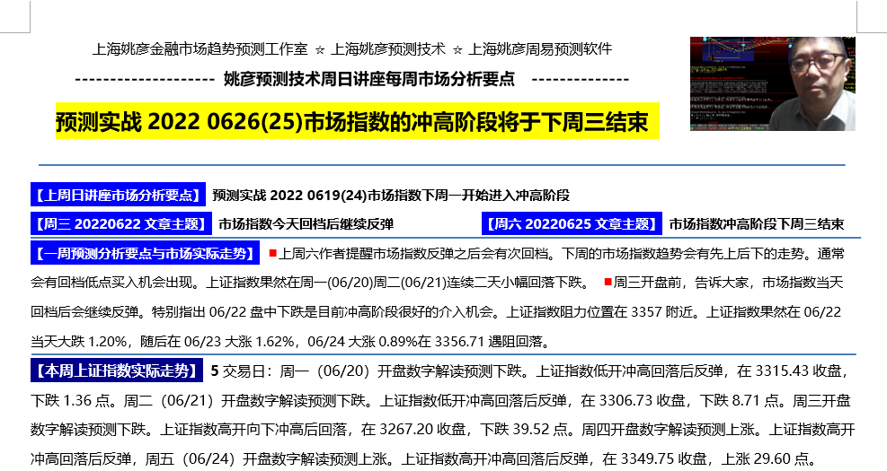The width and height of the screenshot is (887, 471).
Task: Click the presenter photo thumbnail
Action: (772, 83)
